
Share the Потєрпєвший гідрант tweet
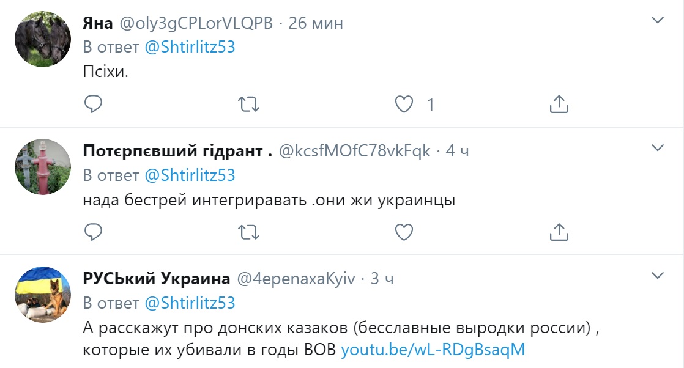pyautogui.click(x=559, y=232)
